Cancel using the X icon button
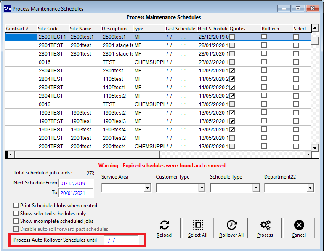 [299, 228]
